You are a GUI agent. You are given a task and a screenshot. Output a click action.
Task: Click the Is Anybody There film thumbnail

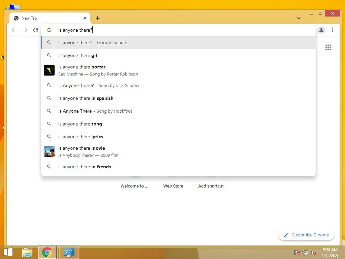pos(49,151)
